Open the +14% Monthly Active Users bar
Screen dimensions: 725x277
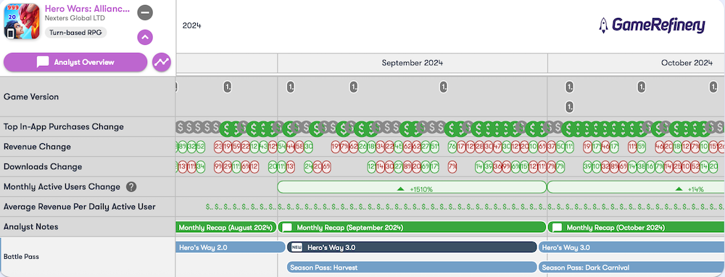coord(636,187)
